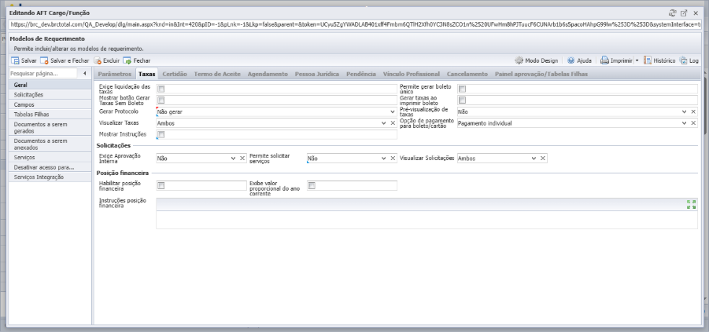The image size is (709, 332).
Task: Open the Visualizar Taxas dropdown arrow
Action: click(x=383, y=123)
